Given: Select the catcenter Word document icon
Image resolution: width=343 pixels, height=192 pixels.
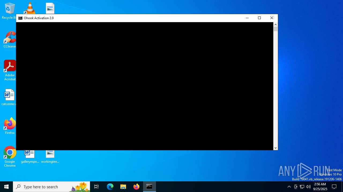Looking at the screenshot, I should (9, 97).
